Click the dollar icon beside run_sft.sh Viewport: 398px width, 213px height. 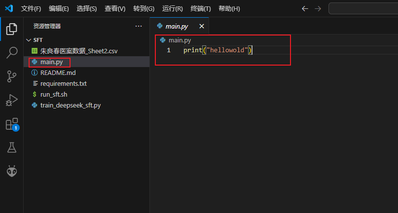click(x=35, y=95)
